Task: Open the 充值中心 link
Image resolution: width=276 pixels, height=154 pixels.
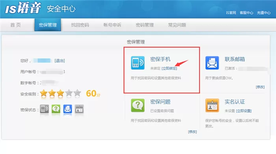Action: point(264,13)
